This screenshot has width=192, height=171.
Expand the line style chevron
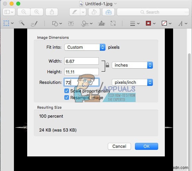tap(138, 23)
